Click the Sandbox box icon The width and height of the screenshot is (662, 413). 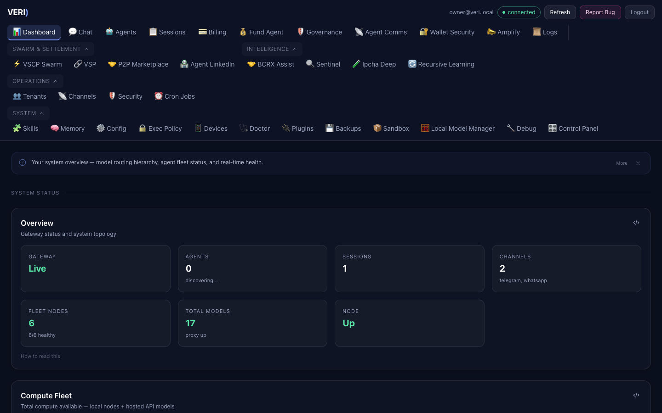click(x=377, y=128)
